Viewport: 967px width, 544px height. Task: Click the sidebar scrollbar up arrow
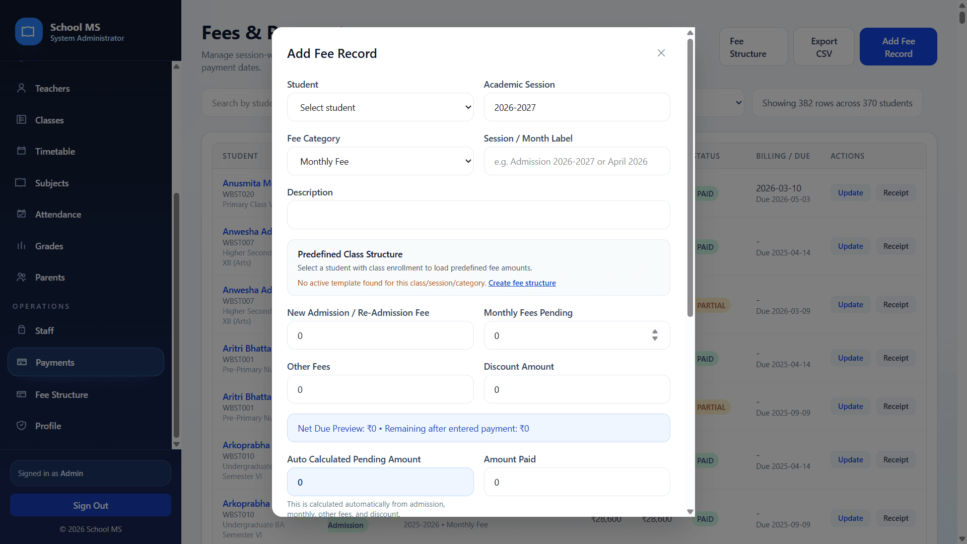(176, 66)
